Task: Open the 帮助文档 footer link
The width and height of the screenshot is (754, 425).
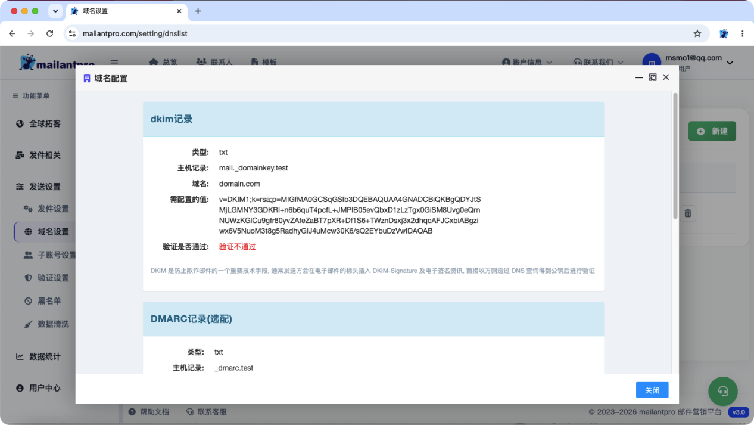Action: click(x=149, y=412)
